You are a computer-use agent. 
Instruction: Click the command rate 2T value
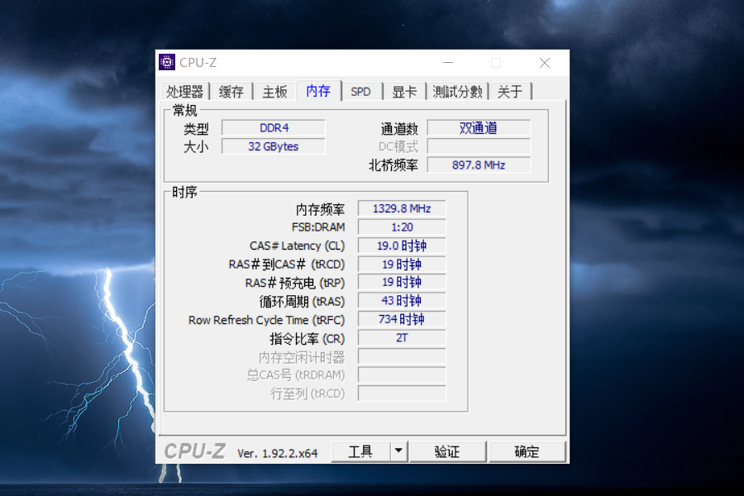402,337
